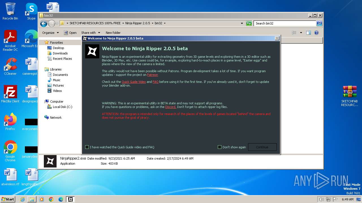Select the atwireless.rtf desktop file
This screenshot has width=362, height=203.
click(10, 177)
